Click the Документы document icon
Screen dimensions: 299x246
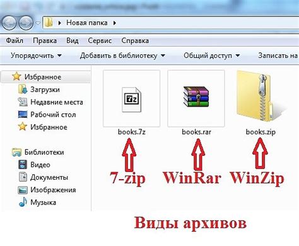coord(23,177)
